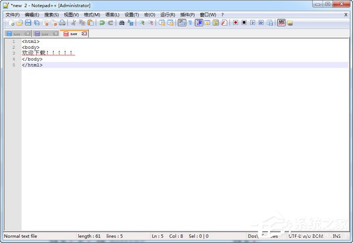Open the 文件(F) menu

[x=13, y=14]
